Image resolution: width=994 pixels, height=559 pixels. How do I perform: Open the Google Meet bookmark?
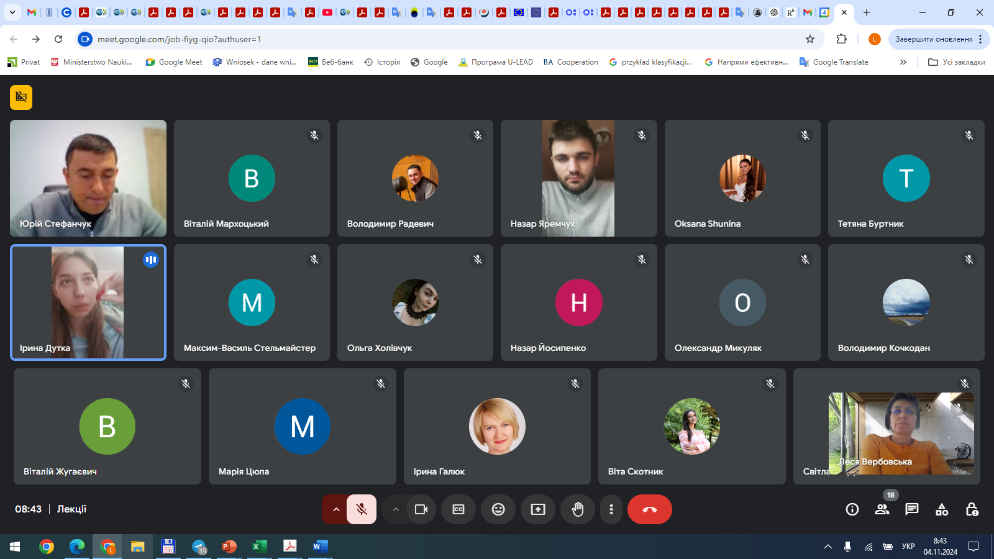coord(174,62)
